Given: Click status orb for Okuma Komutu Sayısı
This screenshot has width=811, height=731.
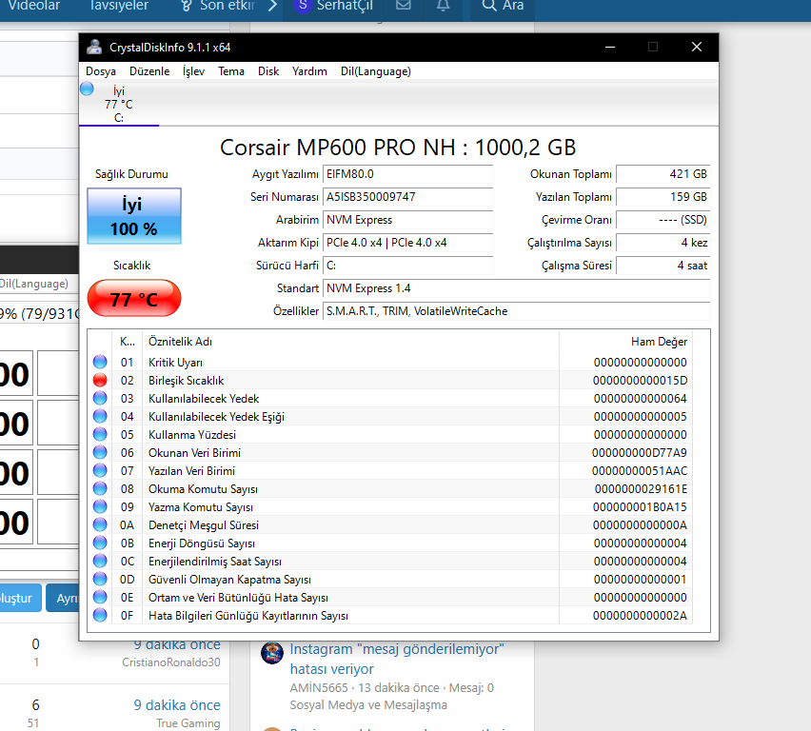Looking at the screenshot, I should tap(100, 488).
